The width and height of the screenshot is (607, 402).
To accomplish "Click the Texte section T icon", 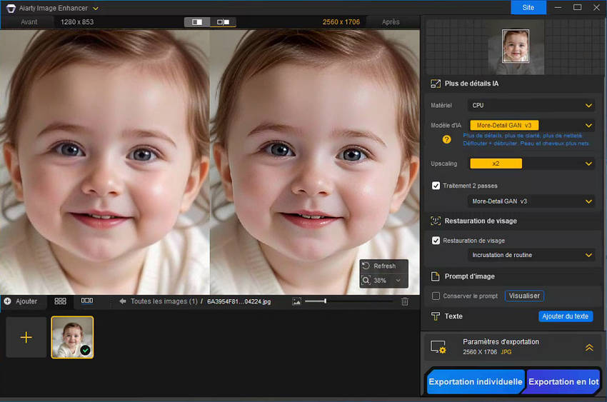I will pyautogui.click(x=436, y=316).
